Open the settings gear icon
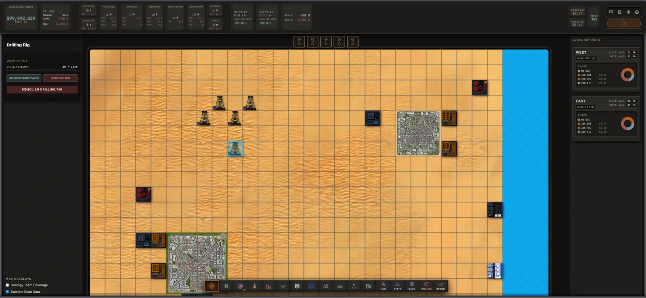Screen dimensions: 646x298 tap(628, 12)
